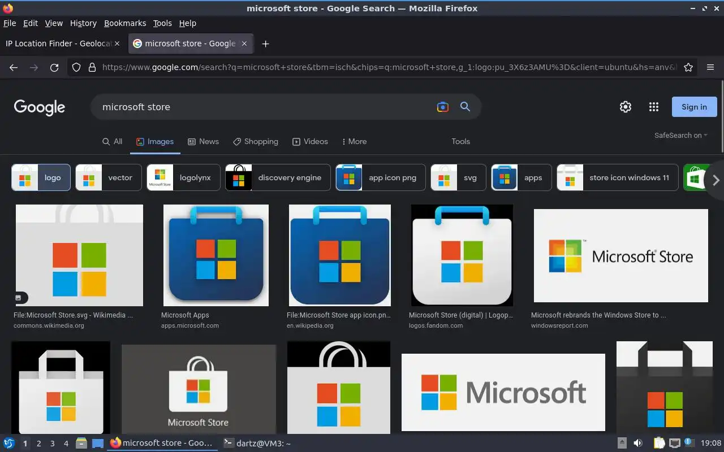Expand the More search options

tap(354, 142)
